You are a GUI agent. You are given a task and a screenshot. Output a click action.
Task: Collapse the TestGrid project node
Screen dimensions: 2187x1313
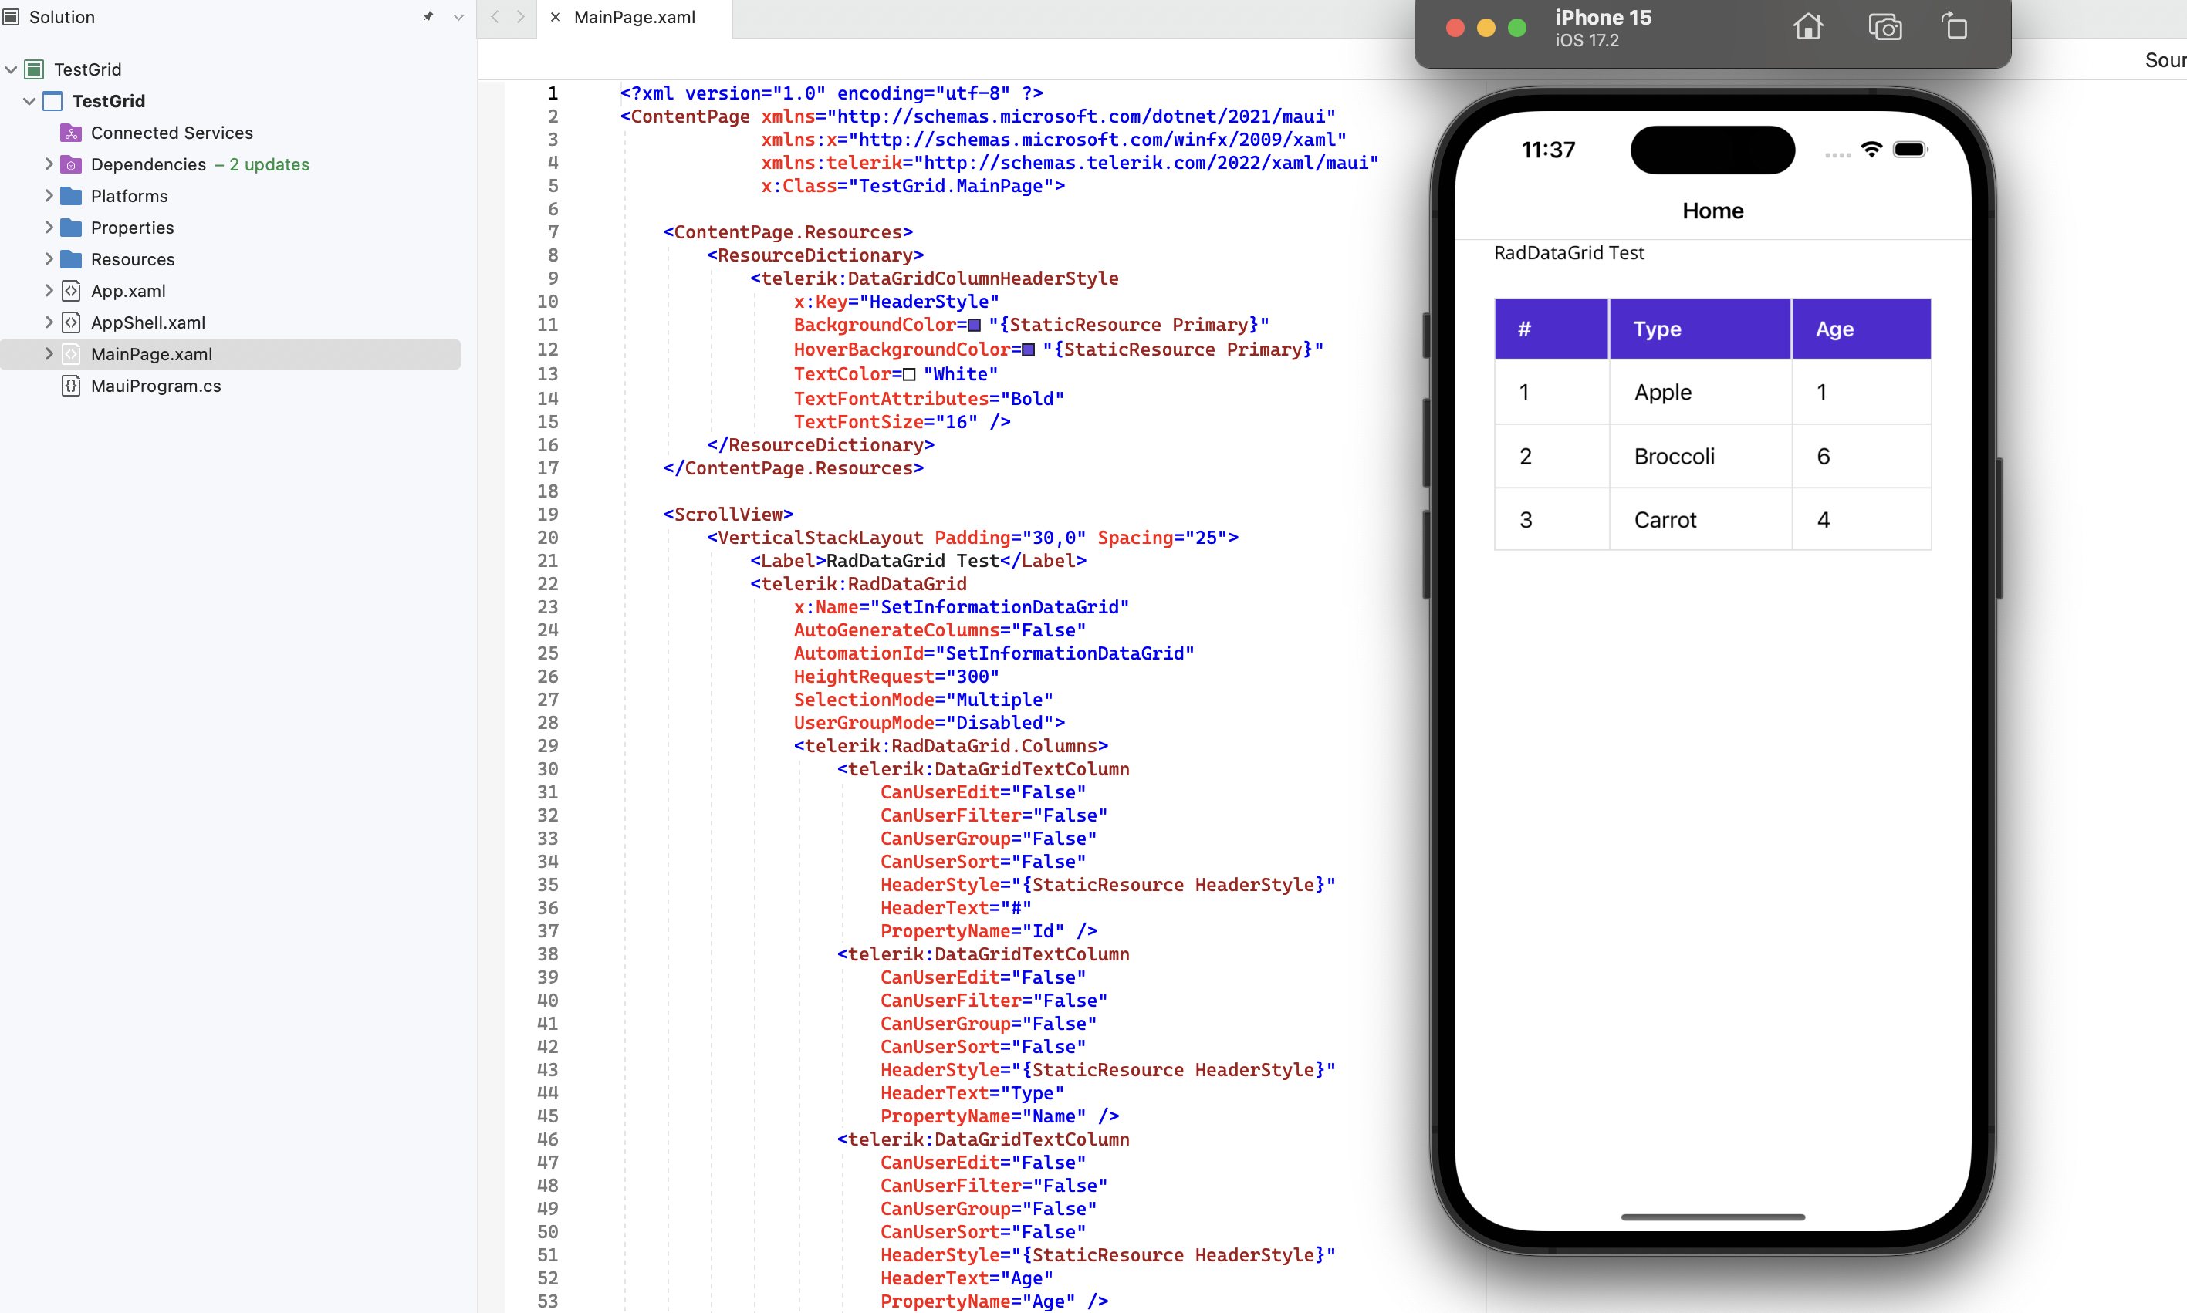pyautogui.click(x=29, y=101)
